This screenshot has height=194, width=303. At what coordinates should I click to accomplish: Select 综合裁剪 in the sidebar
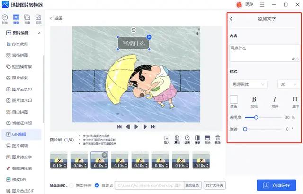click(18, 44)
